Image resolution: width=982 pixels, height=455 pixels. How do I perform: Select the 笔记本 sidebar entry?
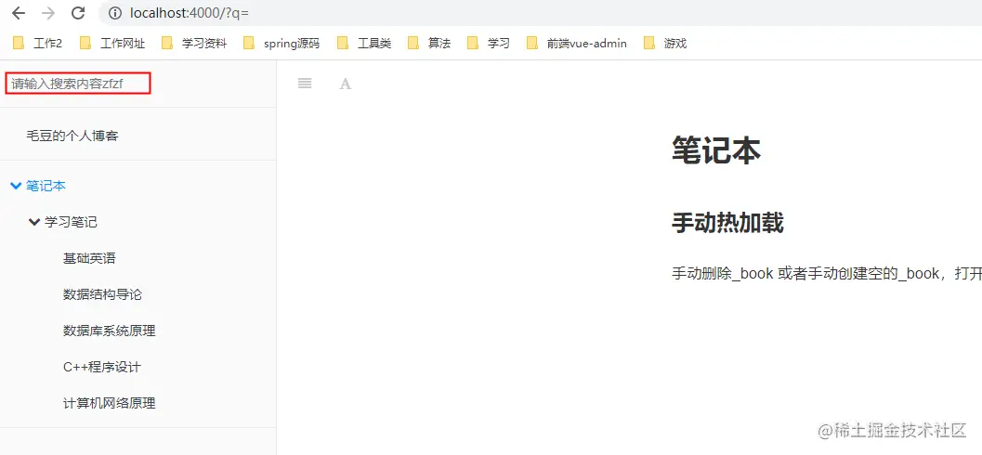(x=46, y=186)
